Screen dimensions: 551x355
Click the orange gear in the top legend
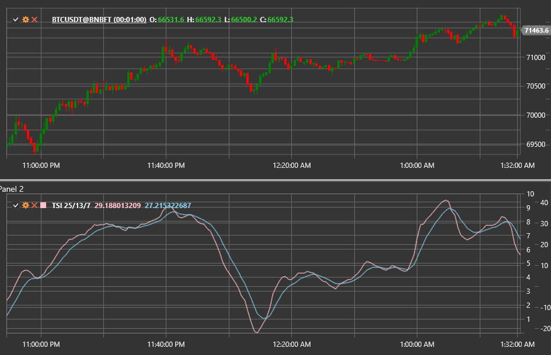(26, 19)
